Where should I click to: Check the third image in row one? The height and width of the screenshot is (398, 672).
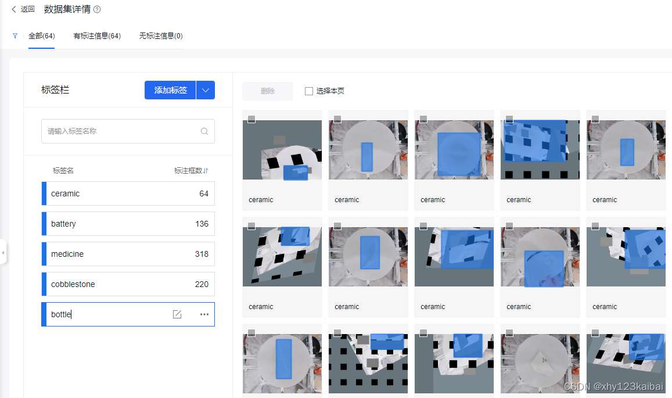coord(423,119)
